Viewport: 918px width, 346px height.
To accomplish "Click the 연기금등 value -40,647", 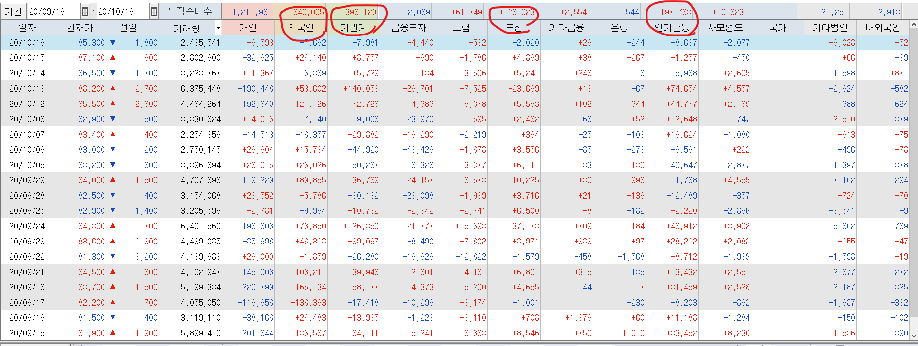I will pos(681,165).
